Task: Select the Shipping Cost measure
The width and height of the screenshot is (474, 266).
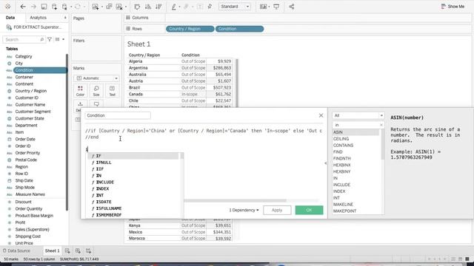Action: pos(28,236)
